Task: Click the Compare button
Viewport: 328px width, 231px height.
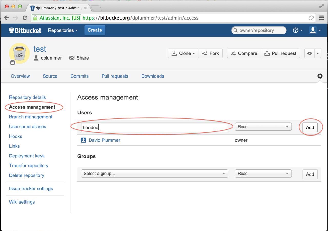Action: point(244,53)
